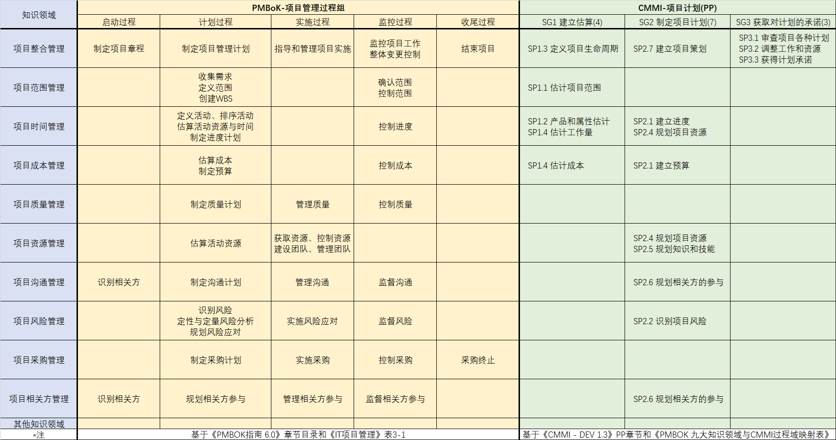Viewport: 836px width, 440px height.
Task: Click the 管理沟通 cell
Action: [312, 282]
